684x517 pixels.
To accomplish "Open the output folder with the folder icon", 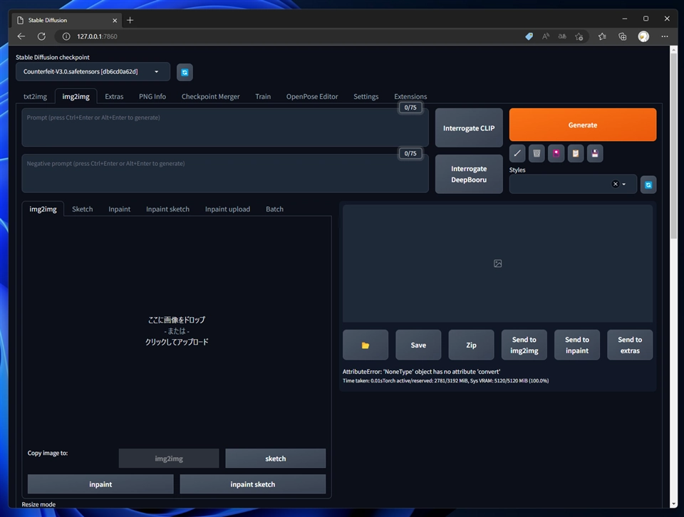I will (366, 345).
